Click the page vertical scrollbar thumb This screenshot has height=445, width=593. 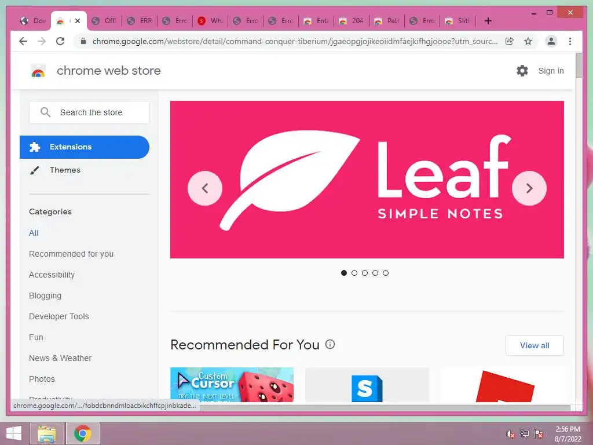pyautogui.click(x=579, y=65)
